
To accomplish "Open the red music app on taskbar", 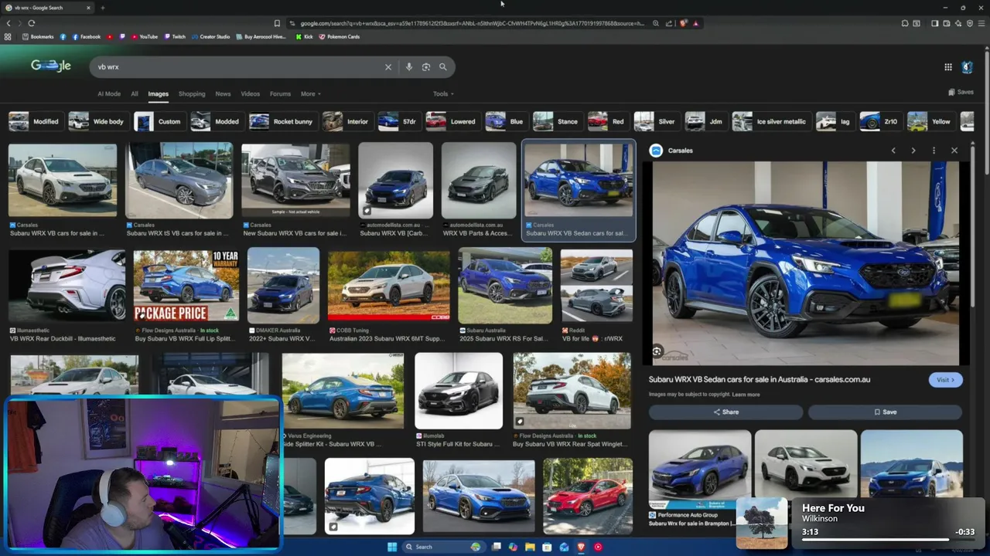I will pyautogui.click(x=598, y=547).
